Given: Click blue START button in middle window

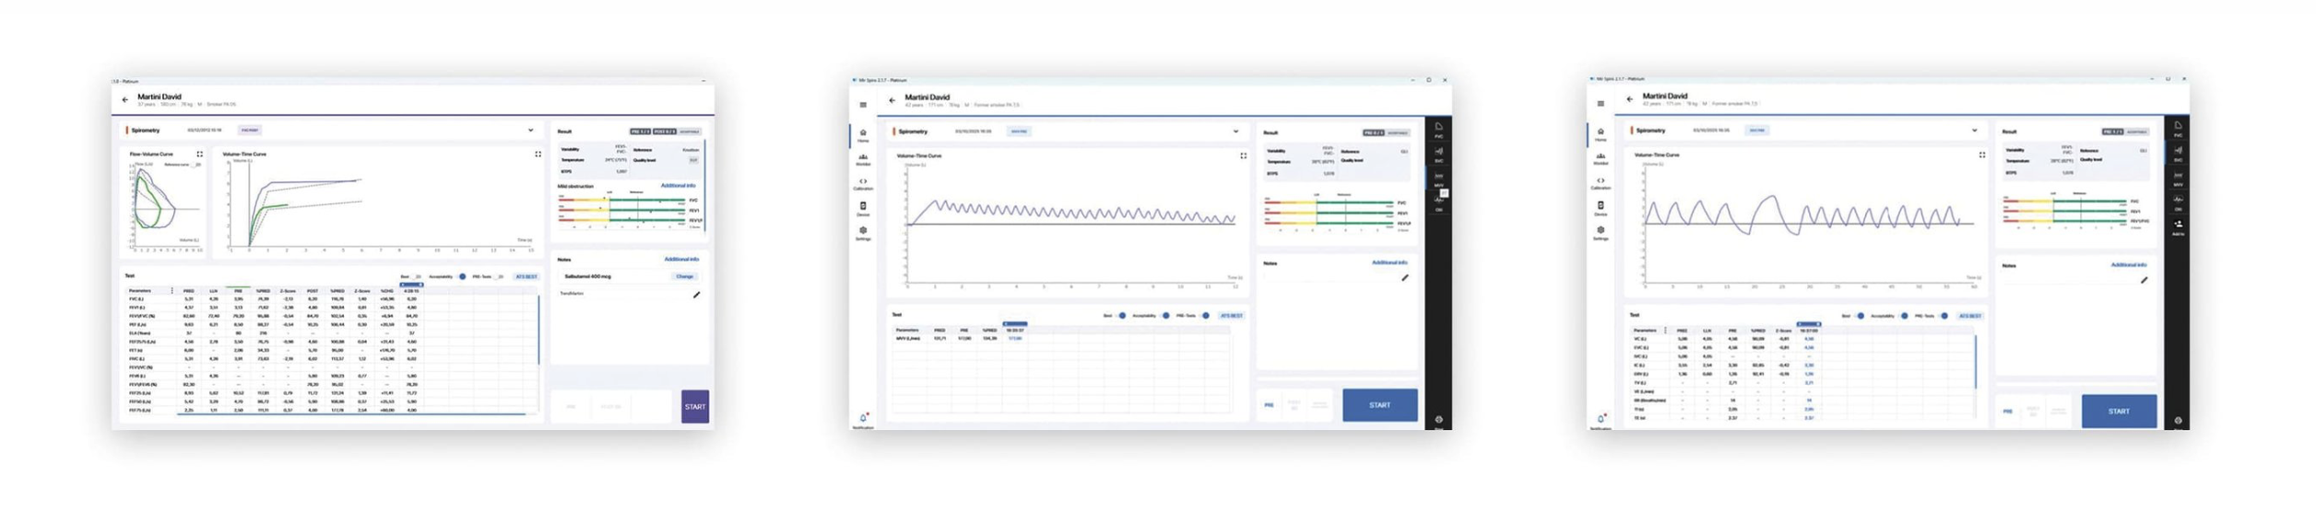Looking at the screenshot, I should tap(1379, 405).
